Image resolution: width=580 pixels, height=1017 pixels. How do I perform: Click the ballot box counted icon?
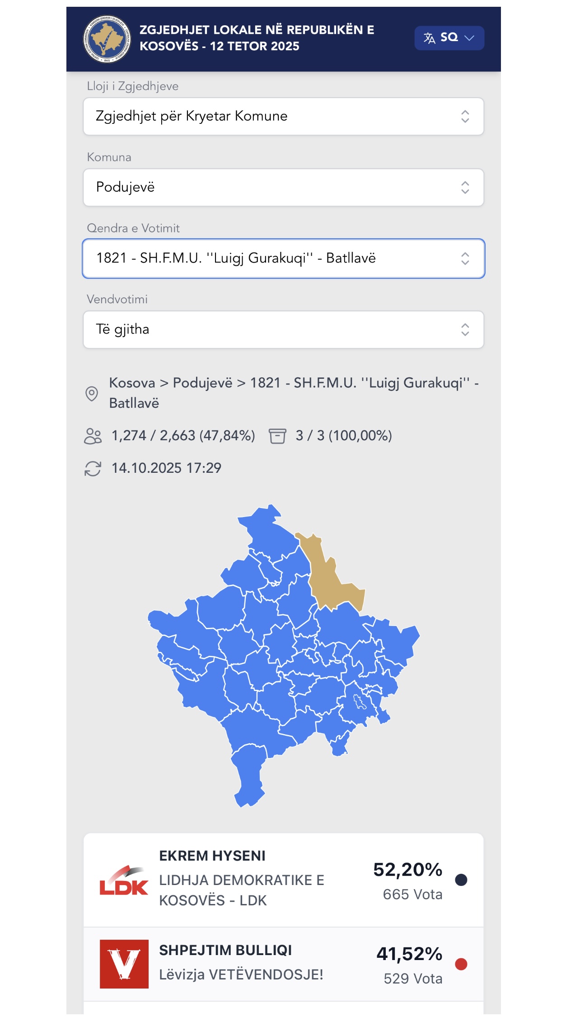click(277, 436)
